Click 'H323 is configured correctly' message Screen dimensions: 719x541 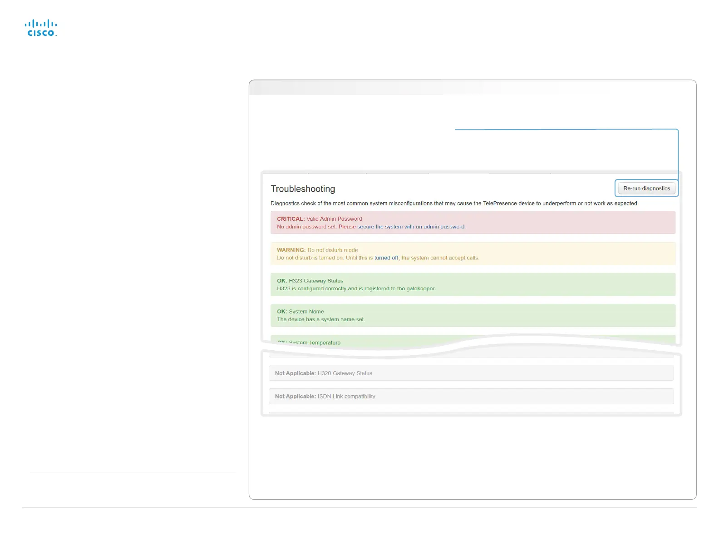tap(356, 288)
